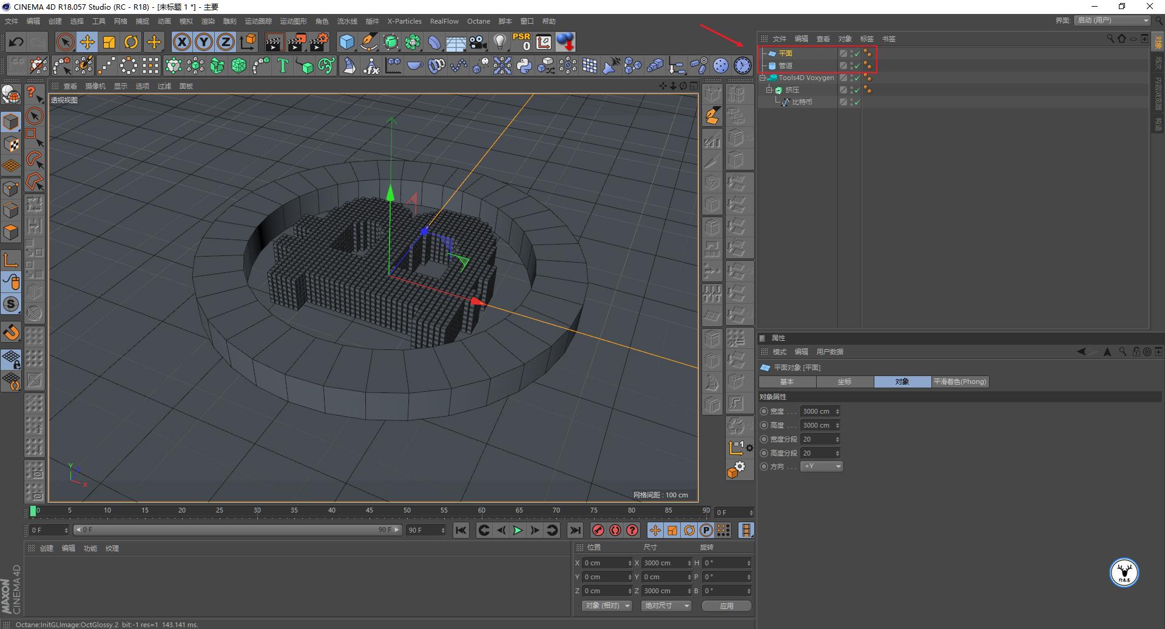The image size is (1165, 629).
Task: Collapse the Tools4D Voxygen tree node
Action: tap(763, 78)
